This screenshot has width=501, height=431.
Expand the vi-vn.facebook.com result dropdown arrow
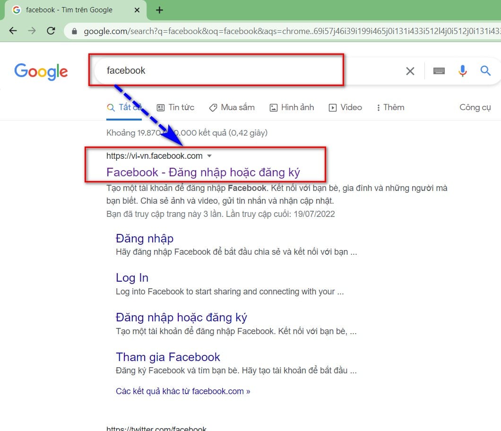tap(209, 156)
